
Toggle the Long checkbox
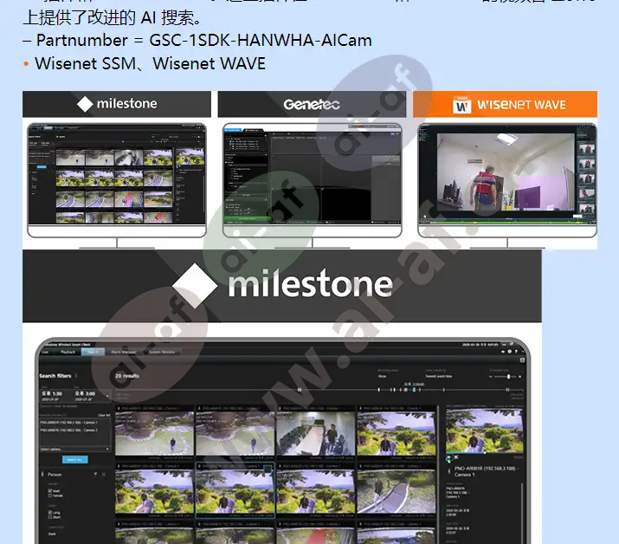point(51,513)
